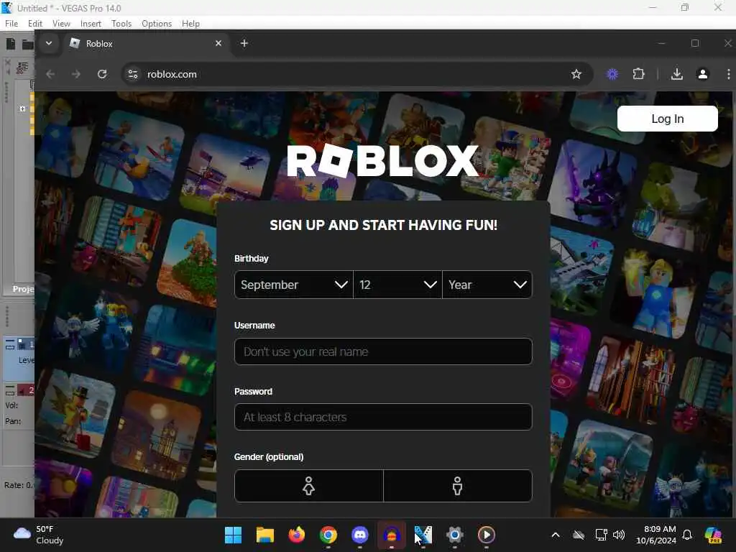This screenshot has height=552, width=736.
Task: Click the New project icon in VEGAS Pro
Action: 10,44
